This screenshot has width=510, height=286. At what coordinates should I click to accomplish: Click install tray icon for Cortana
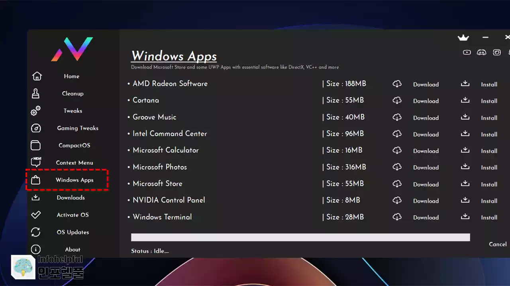(x=465, y=100)
